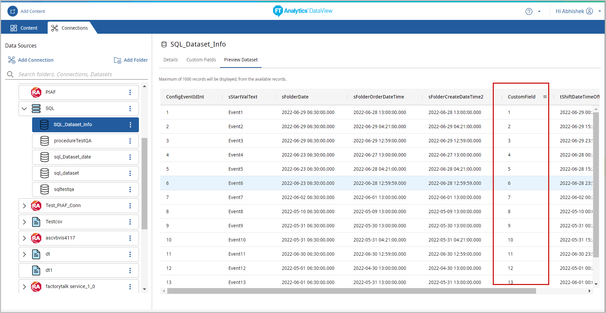Click the CustomField column menu icon
The image size is (606, 313).
[545, 97]
